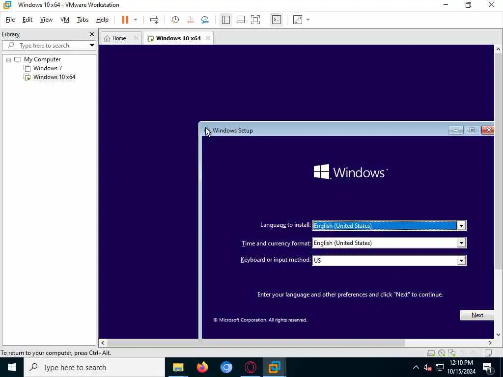Screen dimensions: 503x377
Task: Collapse the My Computer tree node
Action: (x=9, y=59)
